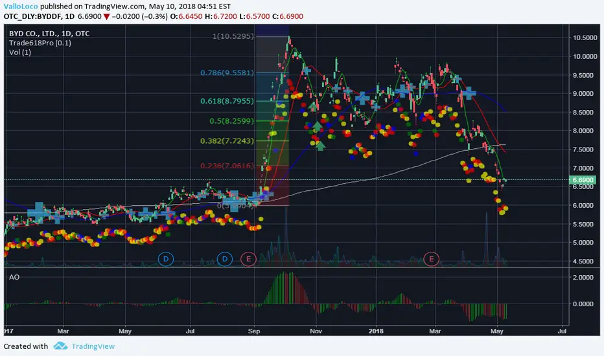Click the Sep date axis label
The width and height of the screenshot is (604, 356).
point(254,331)
